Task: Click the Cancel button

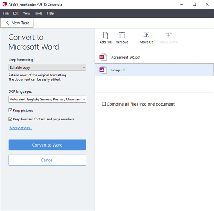Action: (48, 160)
